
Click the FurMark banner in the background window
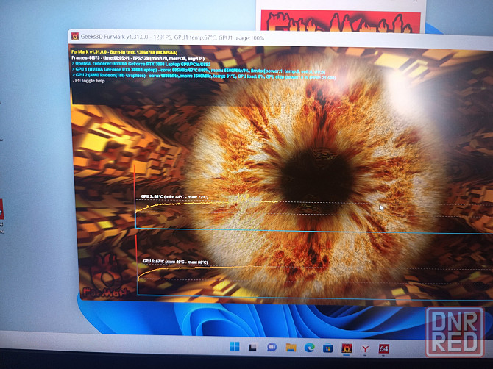pos(340,21)
